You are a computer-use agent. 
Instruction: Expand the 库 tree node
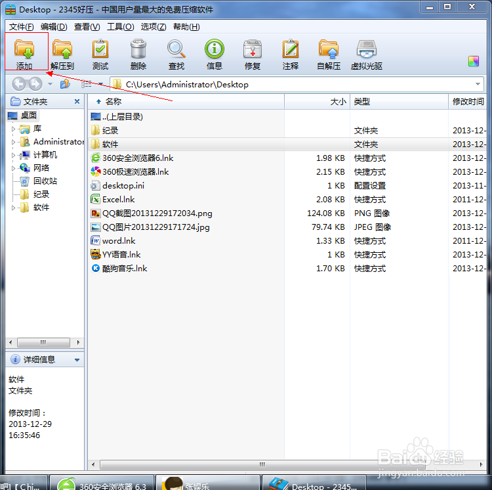13,129
